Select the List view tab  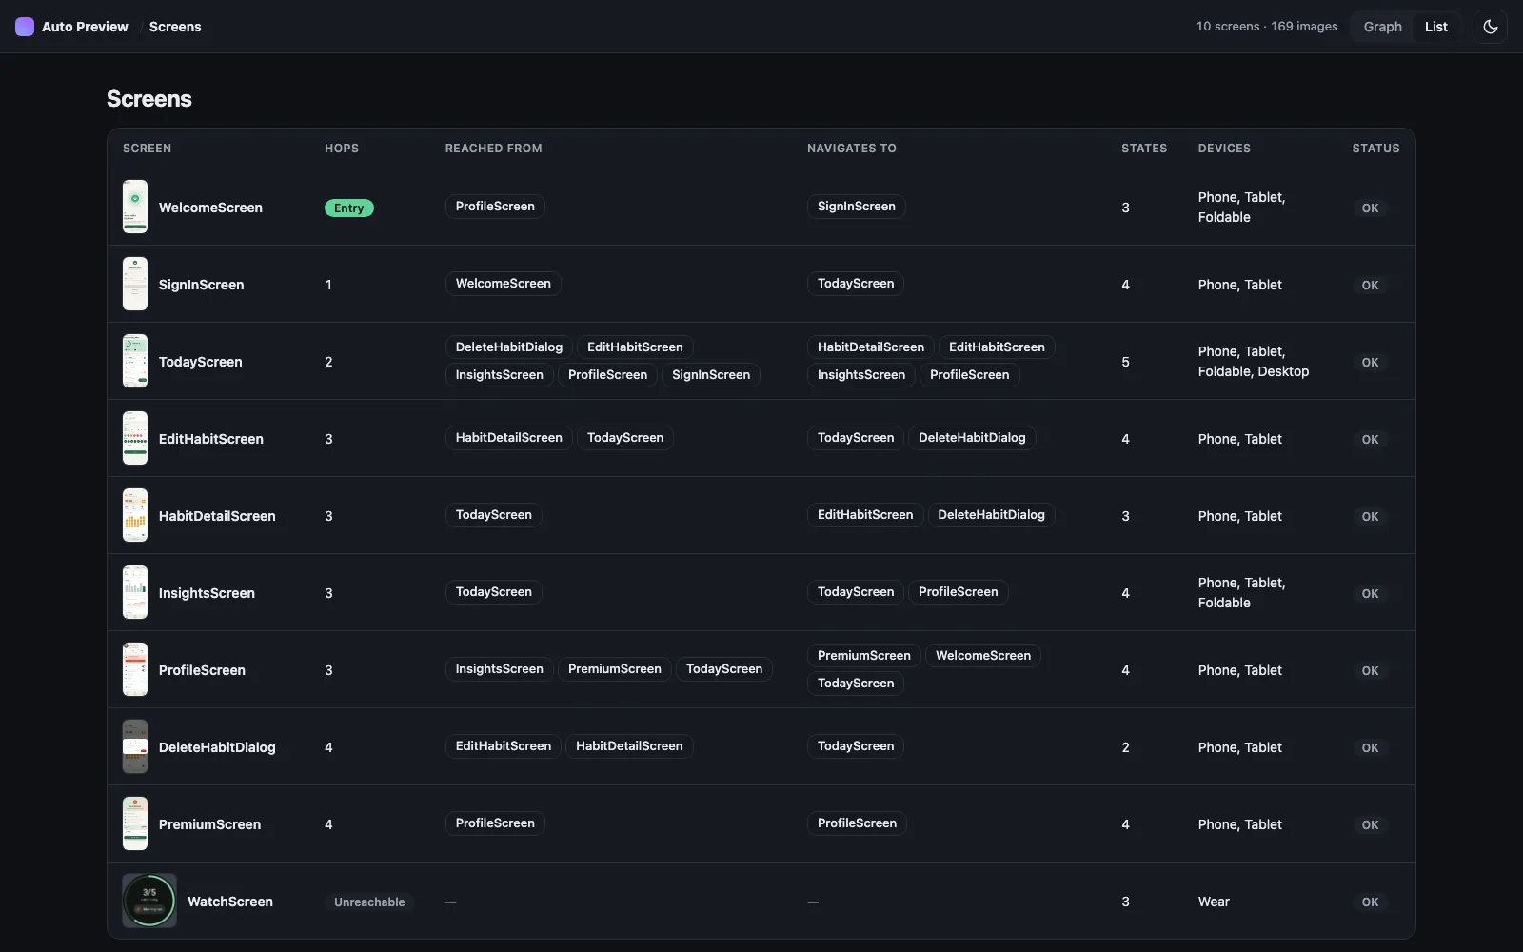coord(1435,27)
